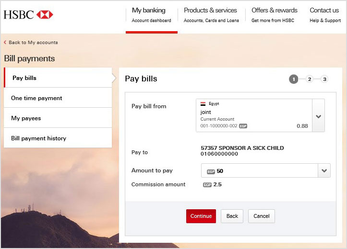The height and width of the screenshot is (249, 347).
Task: Click the EGP badge next to the account number
Action: tap(243, 126)
